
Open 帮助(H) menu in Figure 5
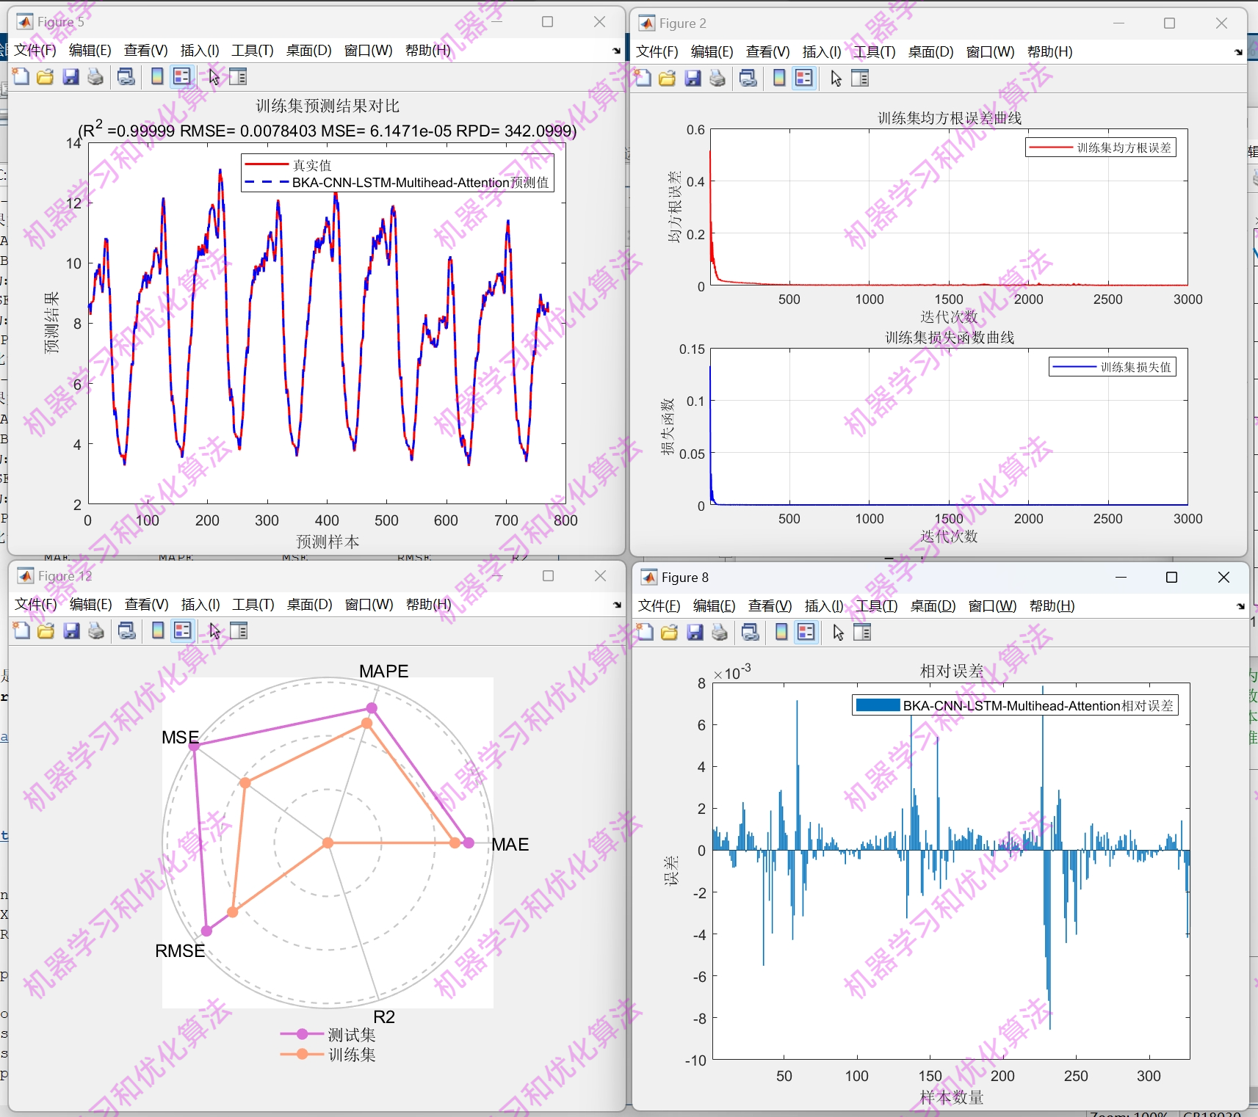tap(427, 50)
